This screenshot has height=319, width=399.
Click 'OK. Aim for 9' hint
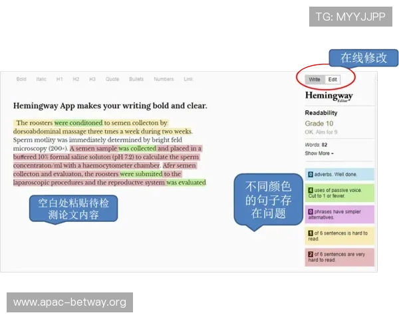321,132
